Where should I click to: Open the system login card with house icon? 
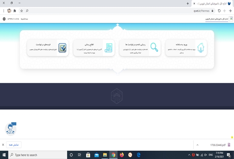186,48
